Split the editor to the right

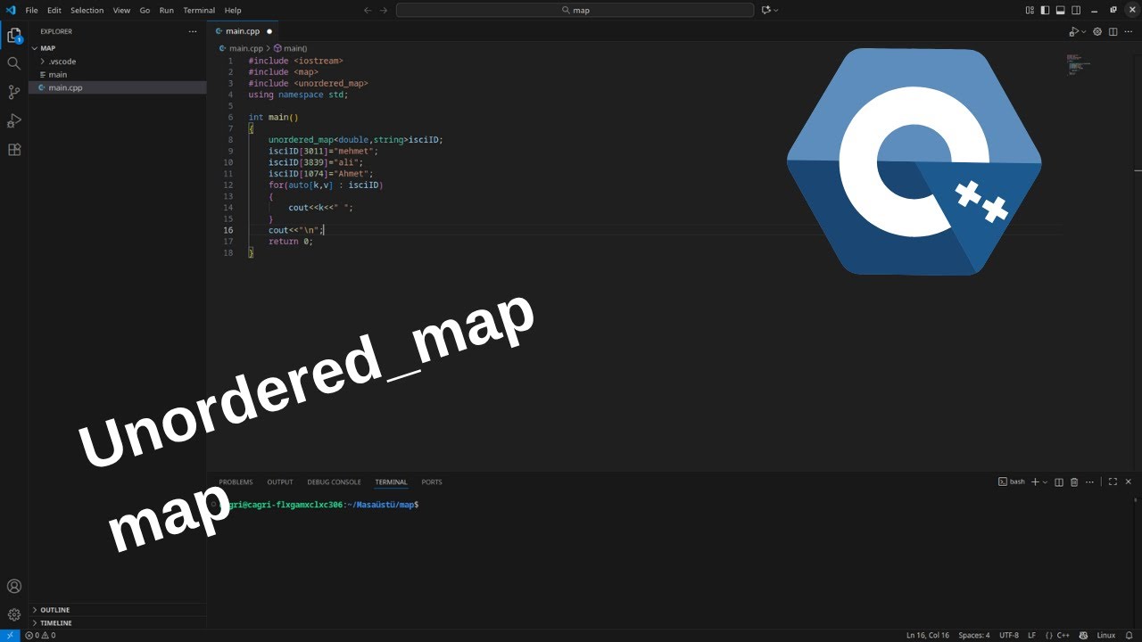click(1113, 31)
